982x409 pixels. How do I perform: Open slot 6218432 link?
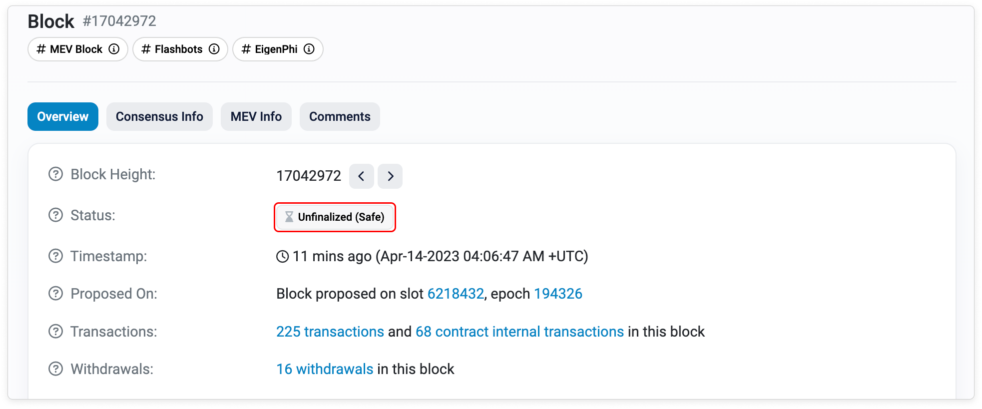(456, 294)
